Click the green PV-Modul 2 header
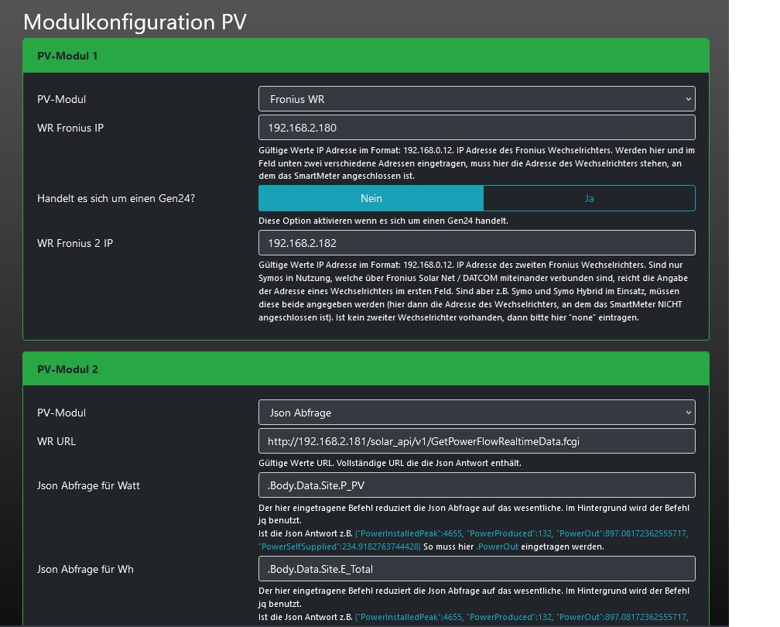The height and width of the screenshot is (627, 780). [366, 369]
